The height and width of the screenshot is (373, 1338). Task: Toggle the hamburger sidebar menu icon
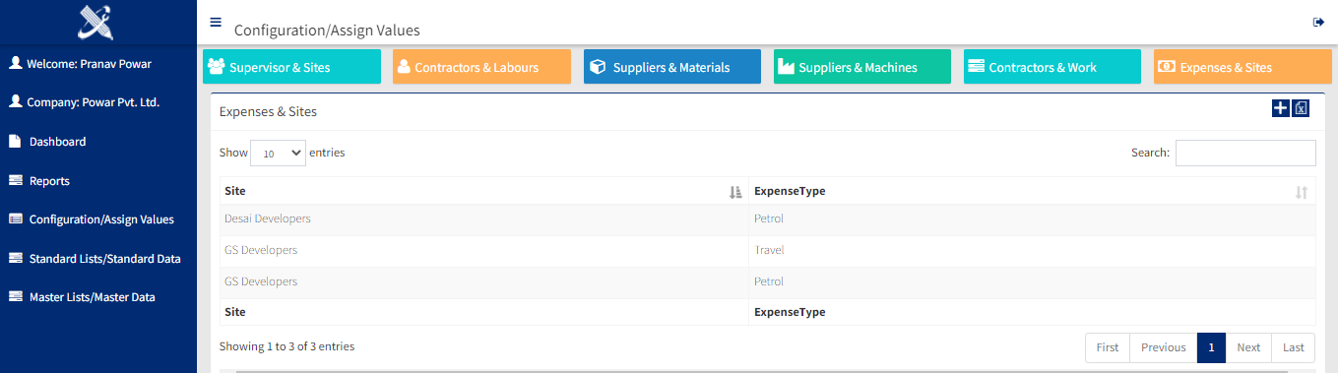(216, 22)
